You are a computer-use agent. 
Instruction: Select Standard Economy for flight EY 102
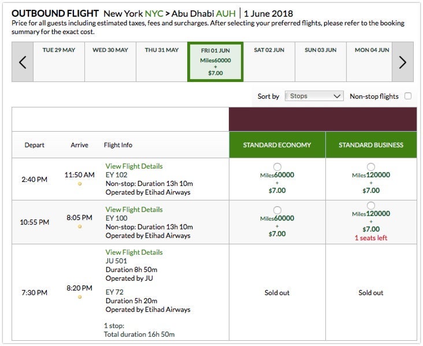[x=277, y=167]
